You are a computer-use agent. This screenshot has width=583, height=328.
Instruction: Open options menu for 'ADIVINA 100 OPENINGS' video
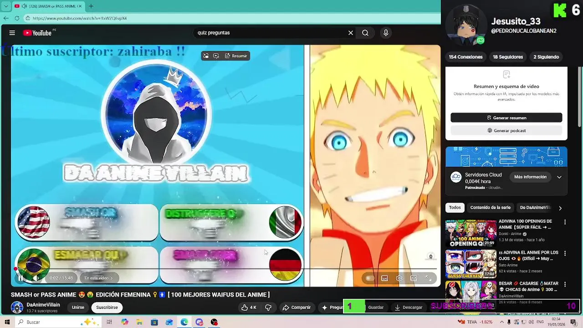tap(565, 222)
